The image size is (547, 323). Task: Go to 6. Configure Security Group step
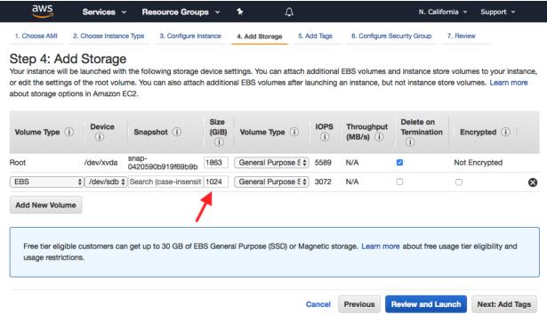tap(391, 36)
